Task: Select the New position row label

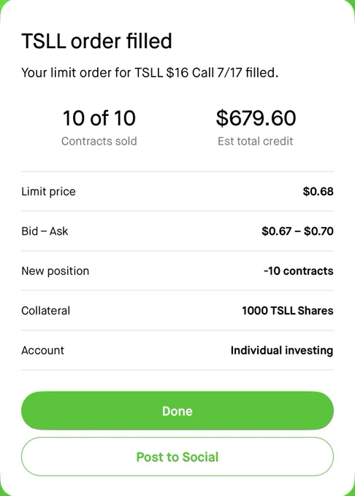Action: tap(55, 271)
